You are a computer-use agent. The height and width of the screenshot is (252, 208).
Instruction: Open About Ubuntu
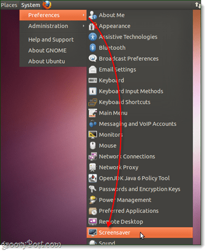tap(53, 61)
